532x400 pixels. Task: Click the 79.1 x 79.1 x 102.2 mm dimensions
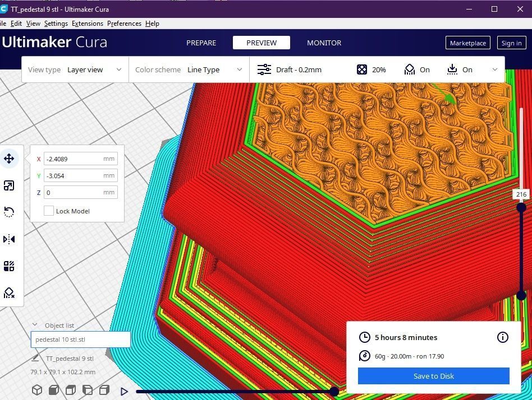tap(63, 372)
